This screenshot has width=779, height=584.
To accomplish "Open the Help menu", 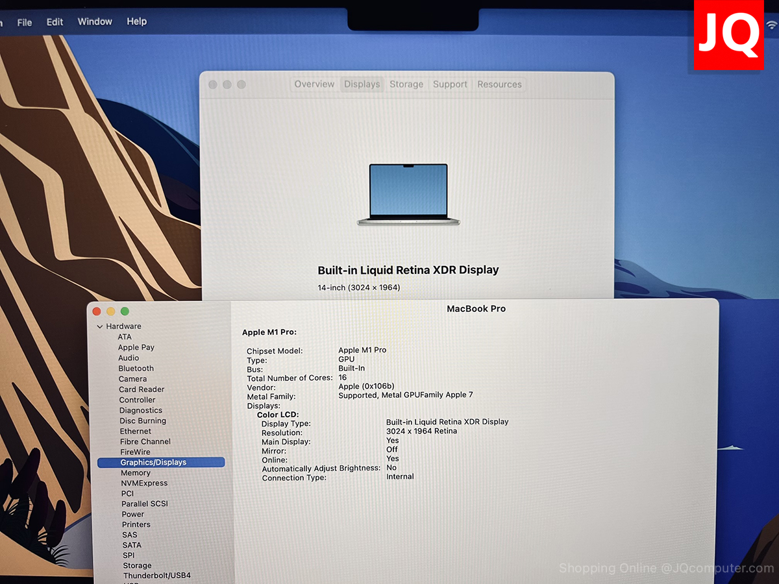I will tap(136, 21).
